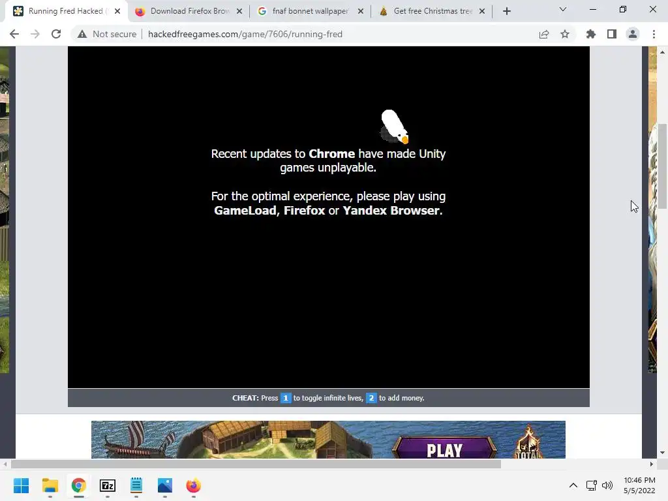Open the Photos app from taskbar
The height and width of the screenshot is (501, 668).
(165, 485)
